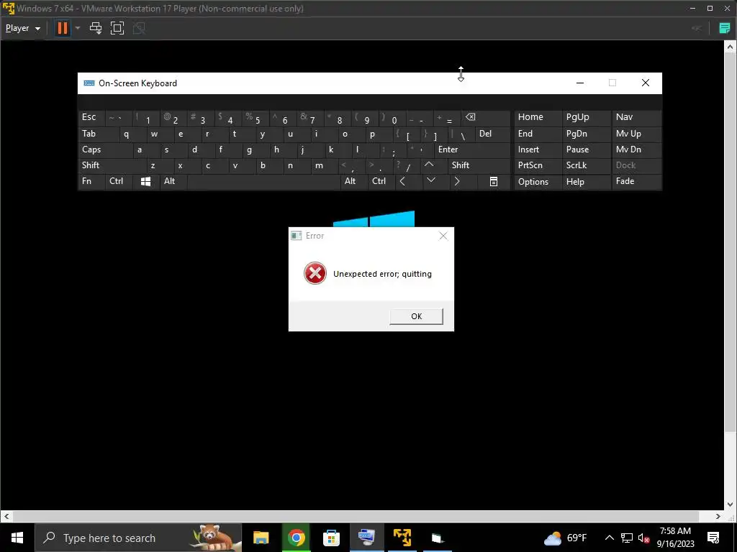737x552 pixels.
Task: Click the letter q key
Action: point(132,134)
